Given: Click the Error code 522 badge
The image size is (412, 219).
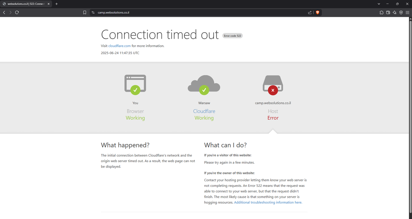Looking at the screenshot, I should click(233, 36).
